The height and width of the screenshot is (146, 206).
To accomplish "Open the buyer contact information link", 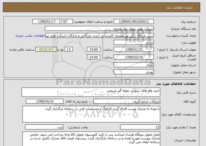I will [30, 36].
